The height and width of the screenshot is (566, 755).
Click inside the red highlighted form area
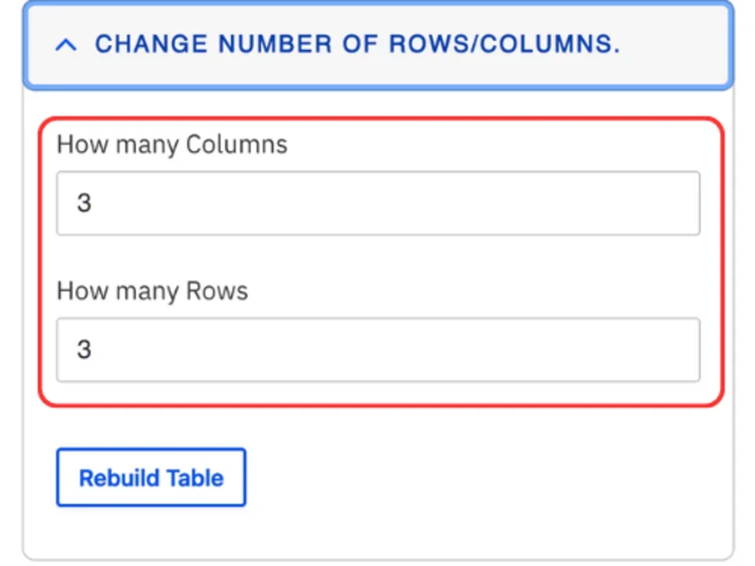tap(377, 259)
